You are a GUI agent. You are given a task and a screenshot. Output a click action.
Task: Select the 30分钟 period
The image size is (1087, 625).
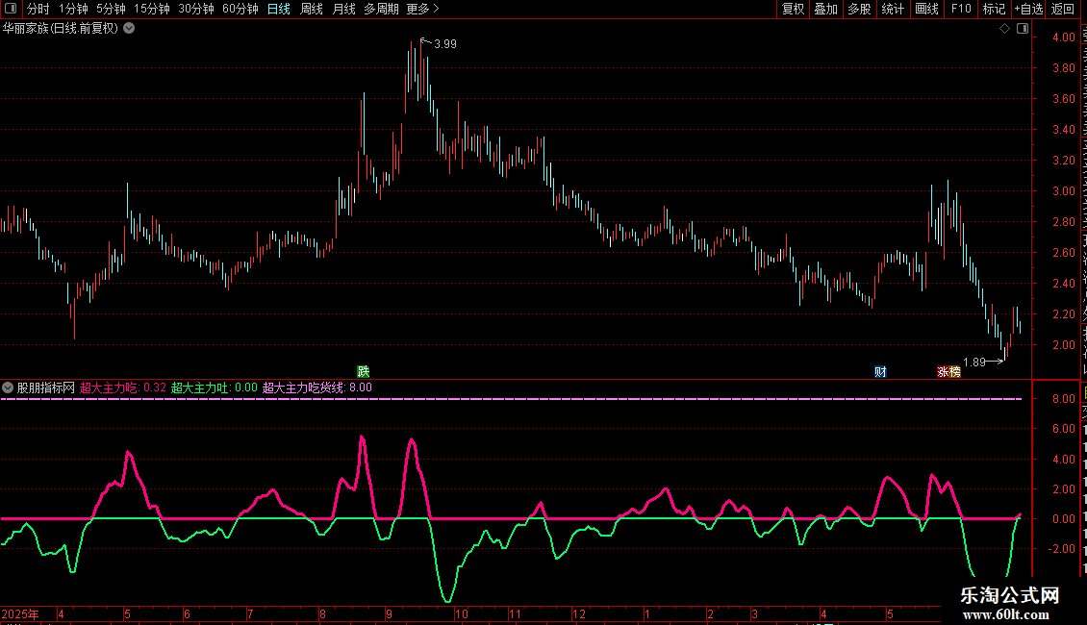(x=195, y=9)
